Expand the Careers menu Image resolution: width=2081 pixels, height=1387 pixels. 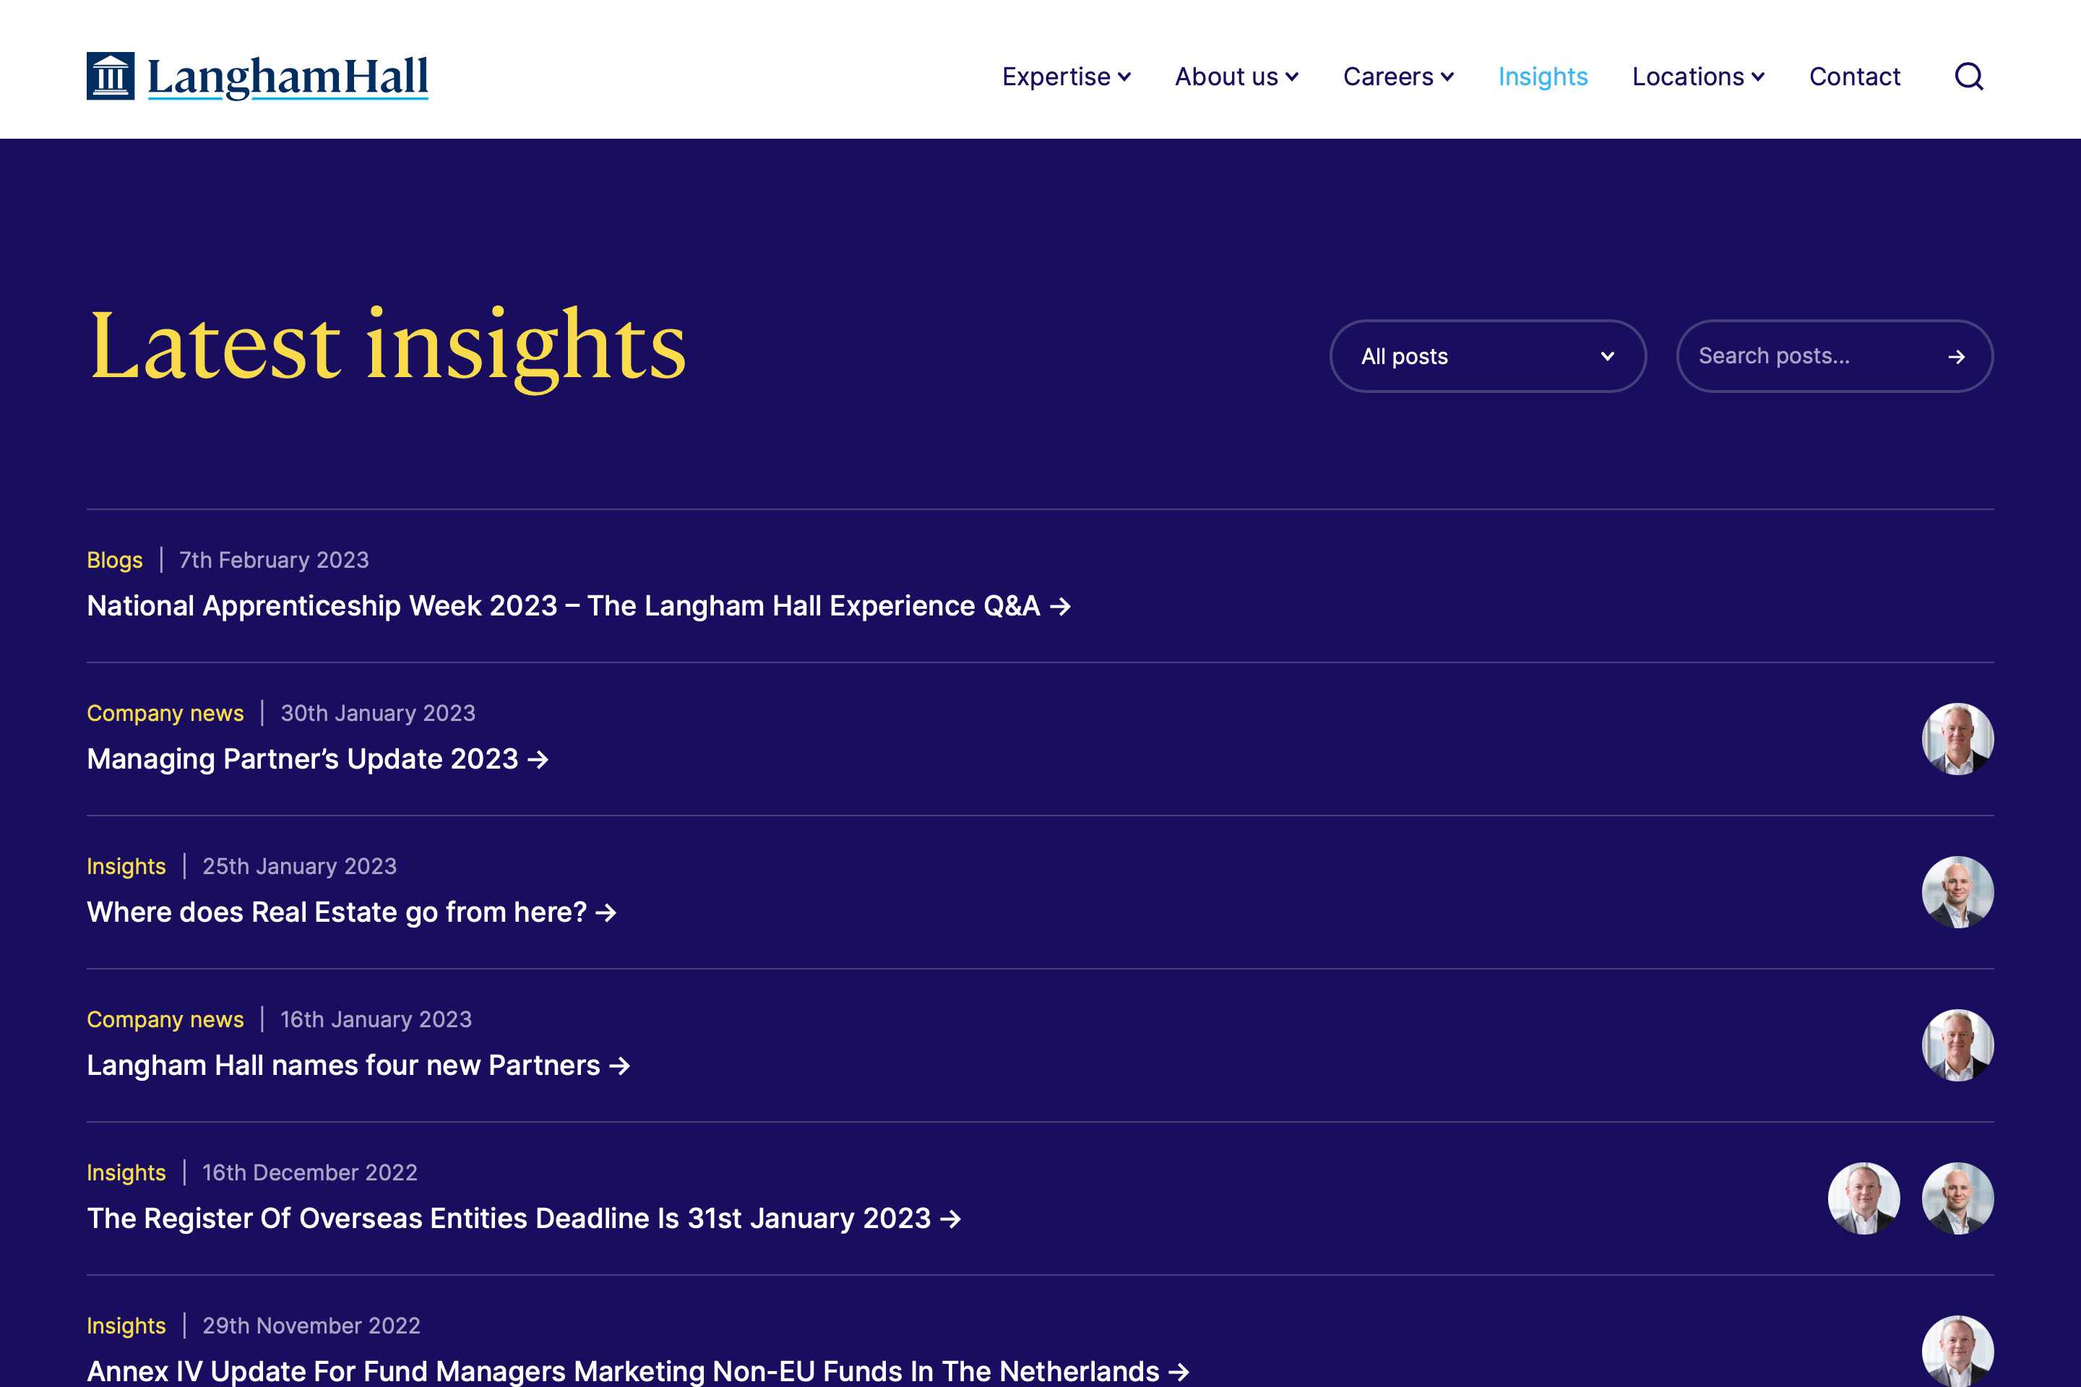[1398, 77]
